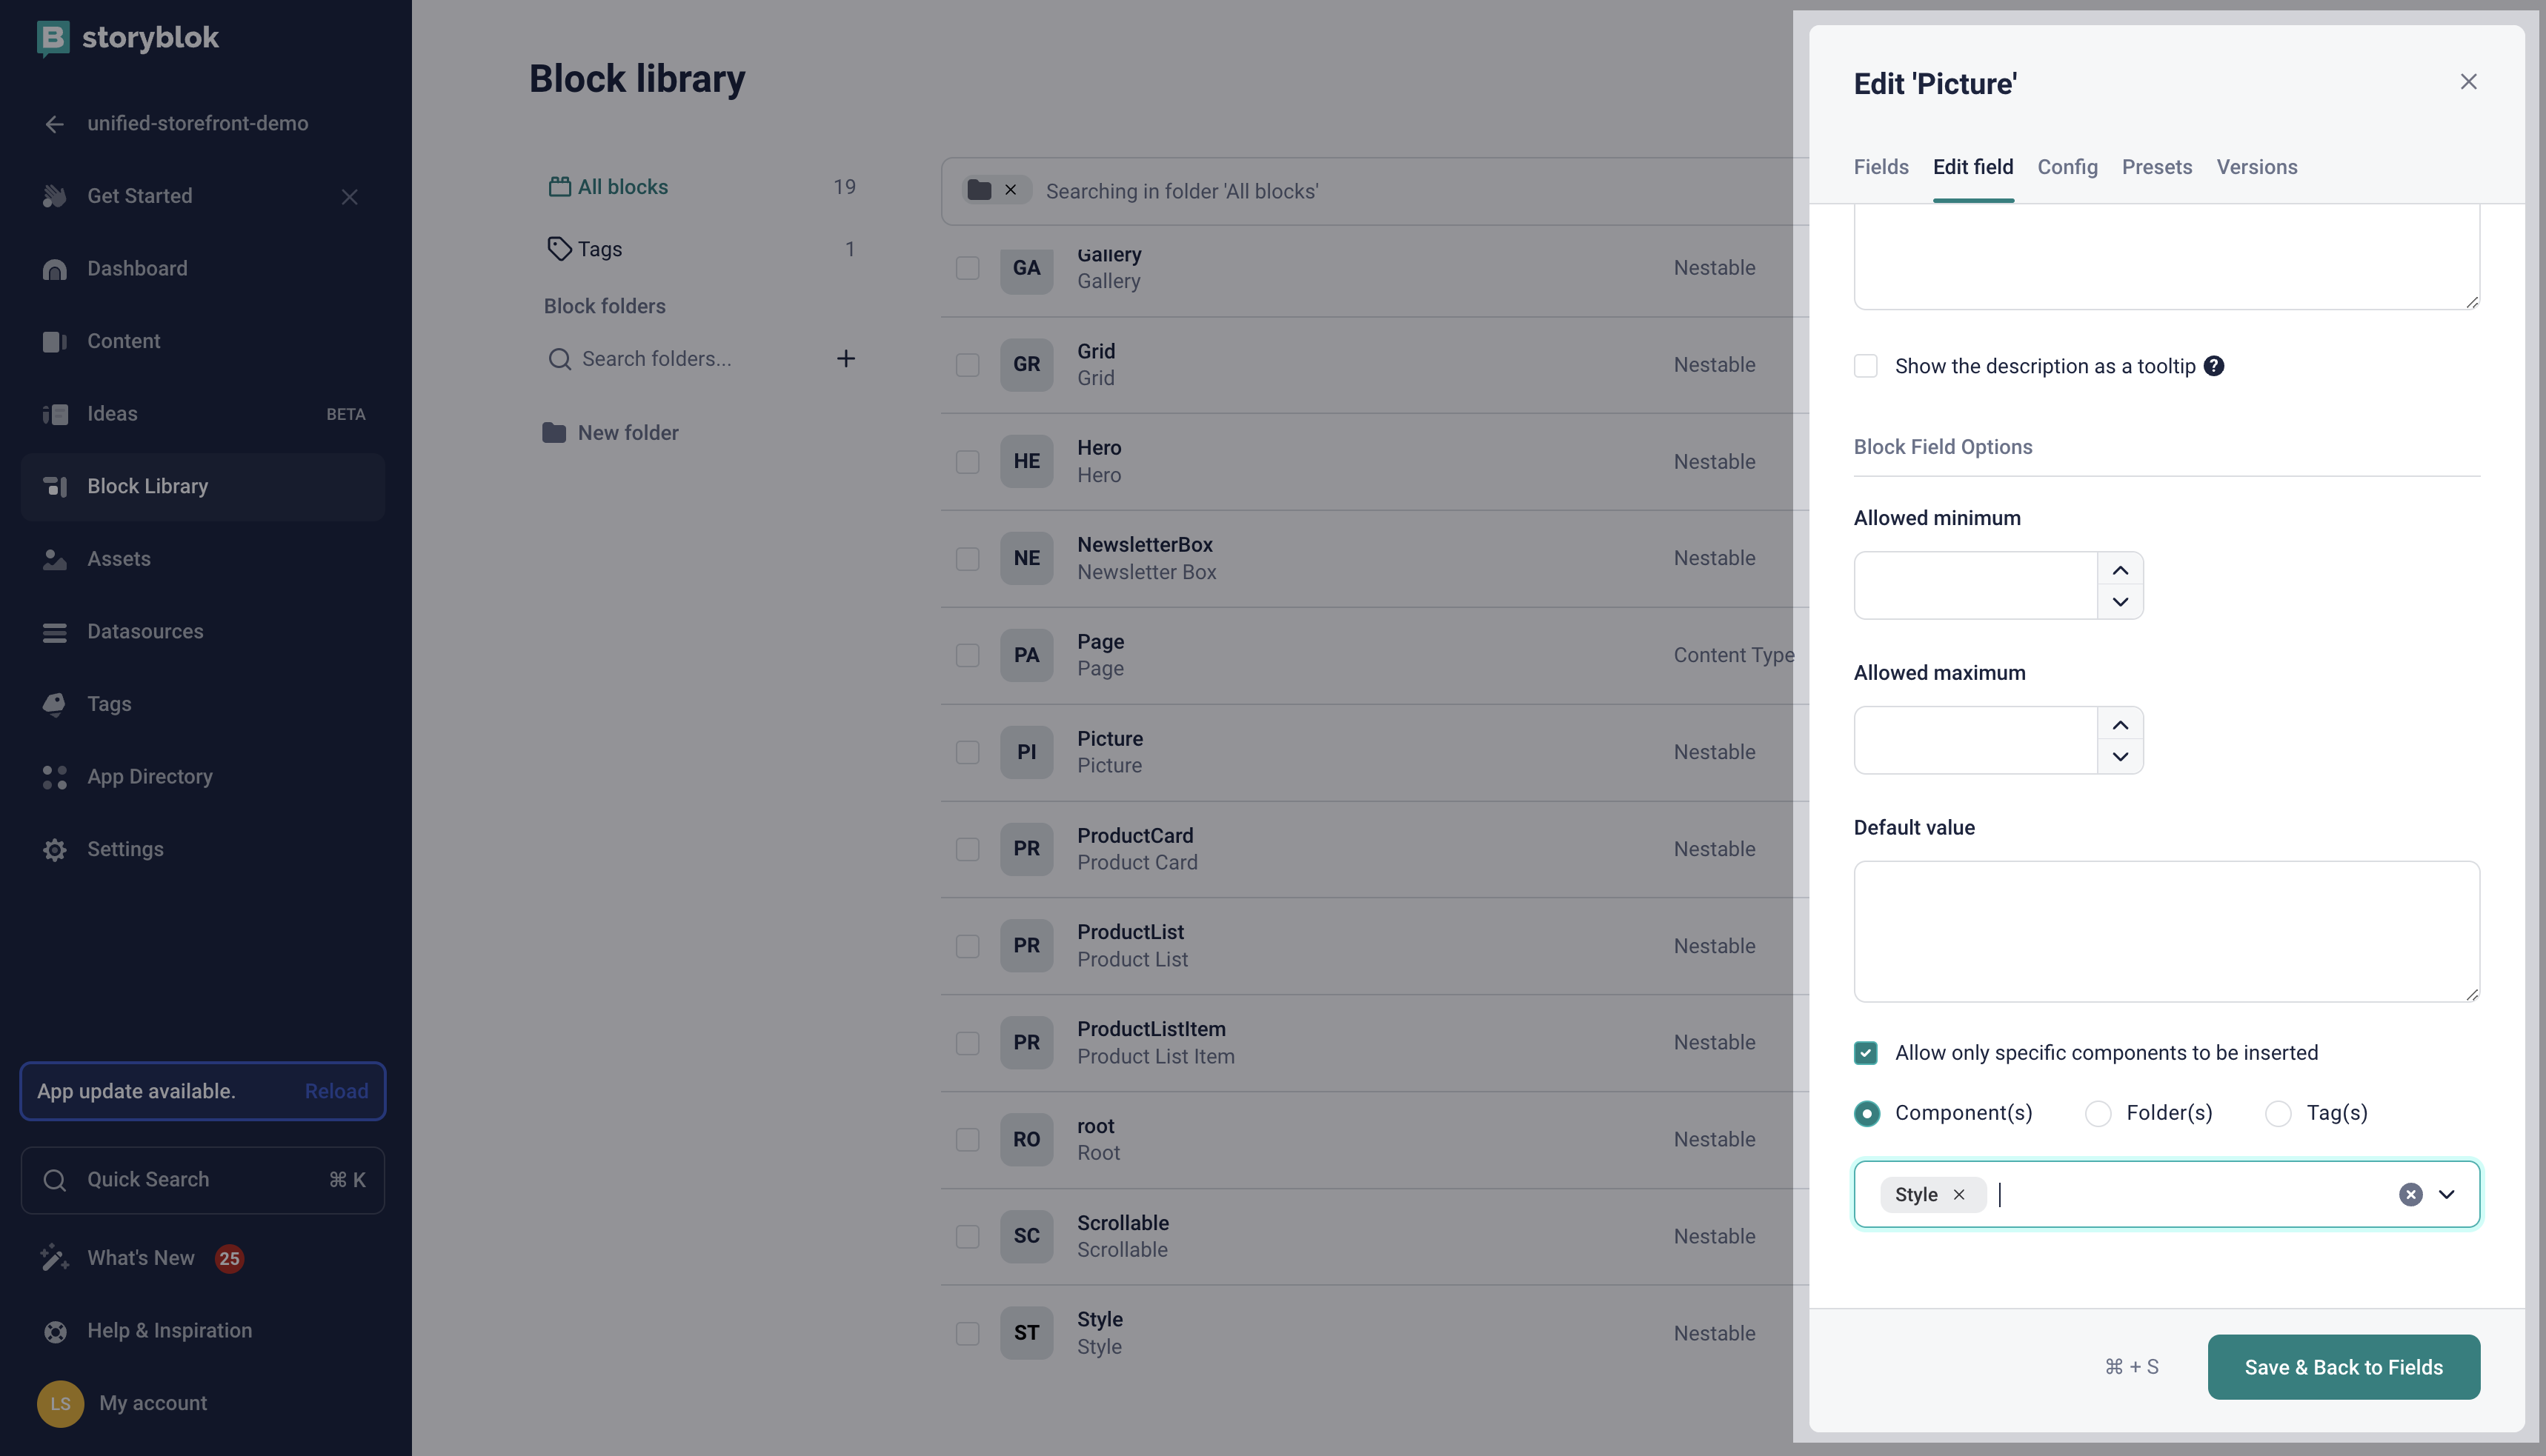Open the Quick Search field
Viewport: 2546px width, 1456px height.
pyautogui.click(x=203, y=1180)
